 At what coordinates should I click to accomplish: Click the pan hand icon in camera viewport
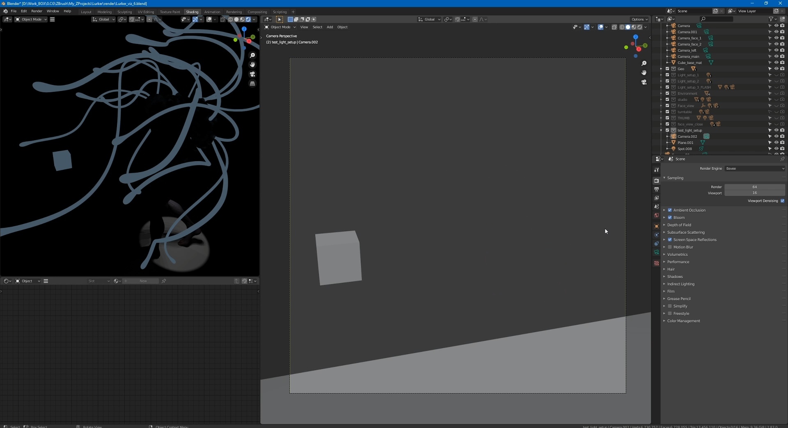coord(644,73)
